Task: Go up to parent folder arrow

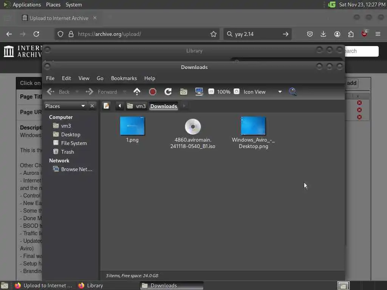Action: pyautogui.click(x=137, y=92)
